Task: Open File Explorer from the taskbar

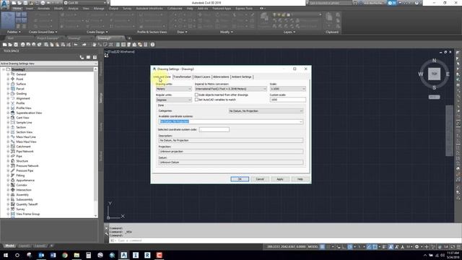Action: click(x=77, y=255)
